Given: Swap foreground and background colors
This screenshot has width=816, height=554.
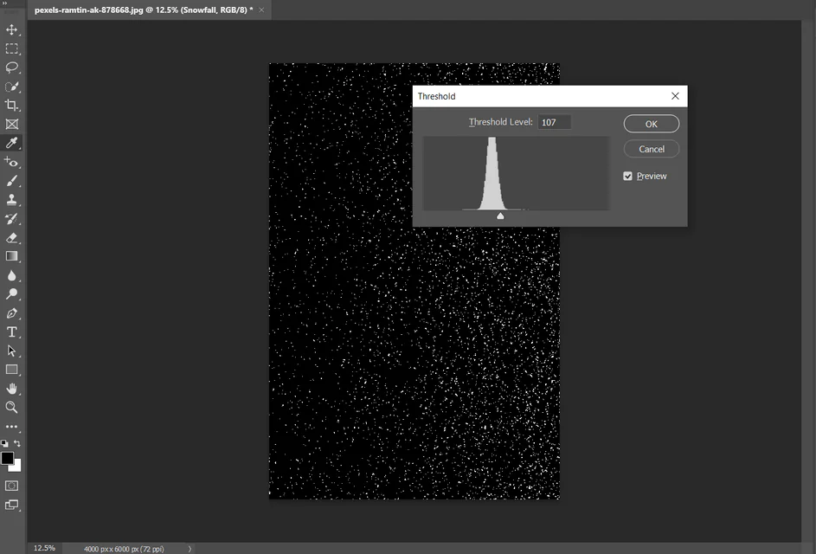Looking at the screenshot, I should (17, 444).
